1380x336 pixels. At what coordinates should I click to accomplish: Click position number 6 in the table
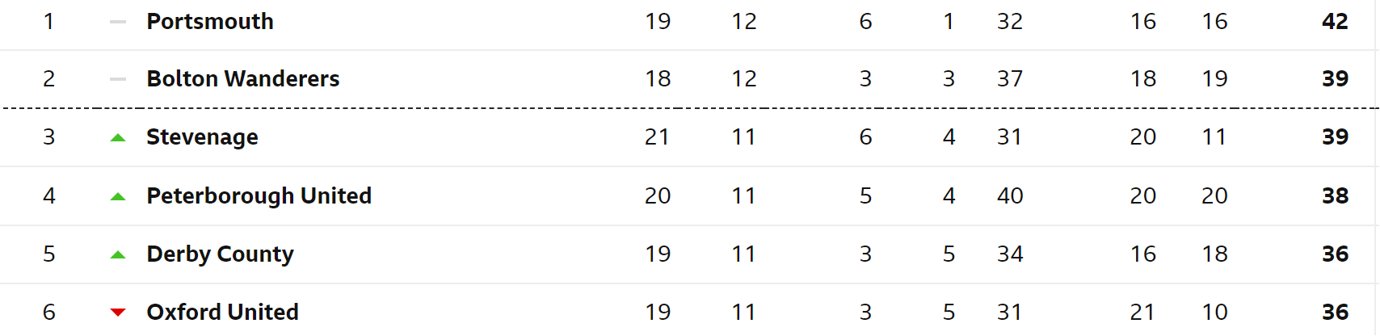point(49,313)
